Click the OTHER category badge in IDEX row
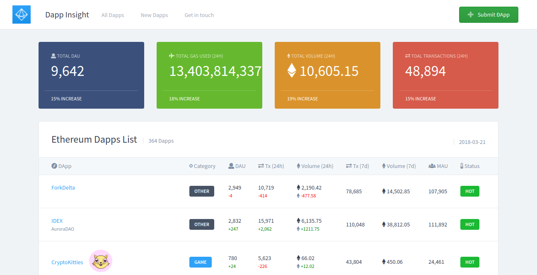This screenshot has width=537, height=275. [x=202, y=224]
